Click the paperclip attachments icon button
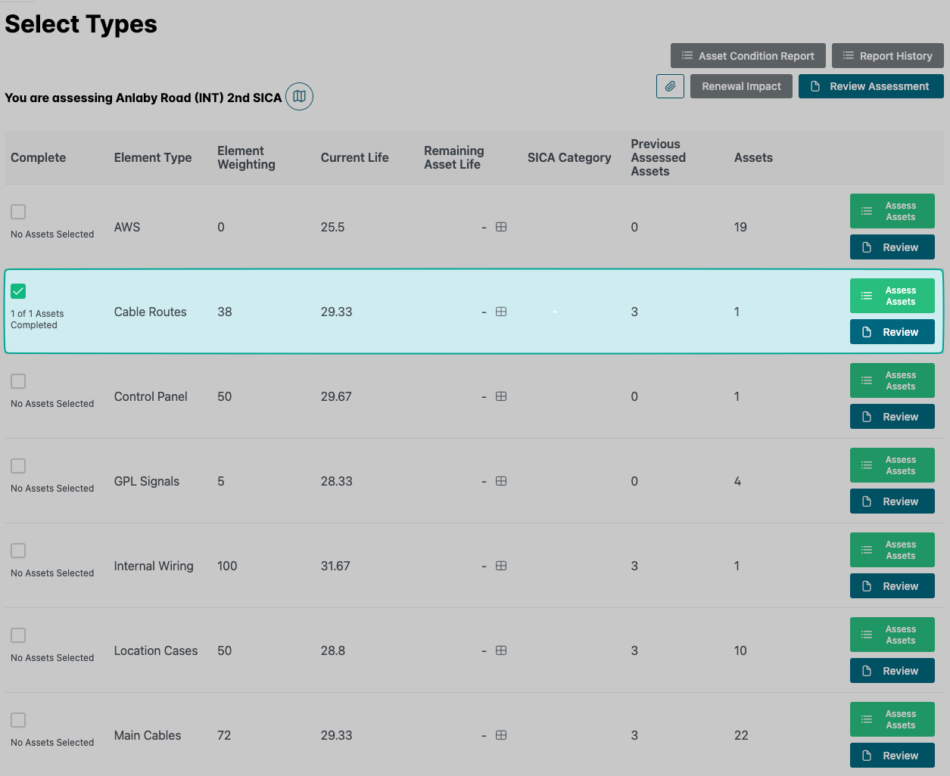 pos(670,86)
